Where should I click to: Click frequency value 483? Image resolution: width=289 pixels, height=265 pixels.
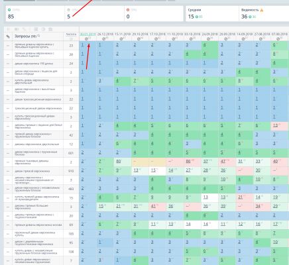click(71, 189)
